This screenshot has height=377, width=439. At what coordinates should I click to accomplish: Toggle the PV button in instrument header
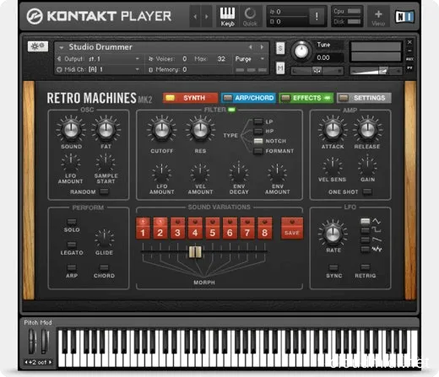click(409, 68)
